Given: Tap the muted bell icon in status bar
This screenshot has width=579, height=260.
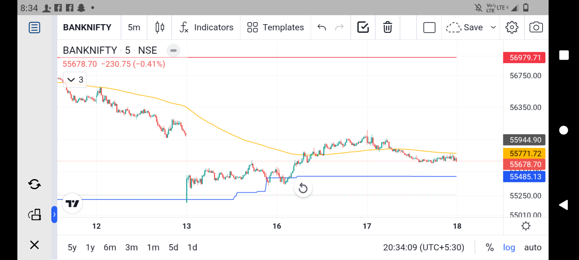Looking at the screenshot, I should (478, 8).
